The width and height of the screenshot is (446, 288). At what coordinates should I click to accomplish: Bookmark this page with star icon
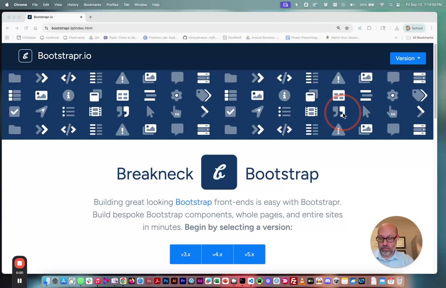click(x=347, y=28)
